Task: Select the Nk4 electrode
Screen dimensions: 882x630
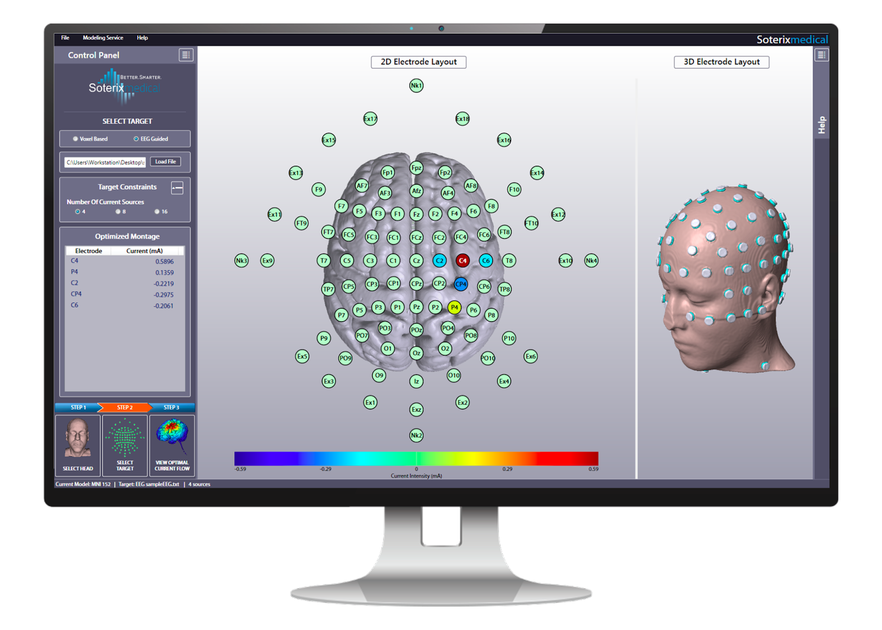Action: pyautogui.click(x=591, y=261)
